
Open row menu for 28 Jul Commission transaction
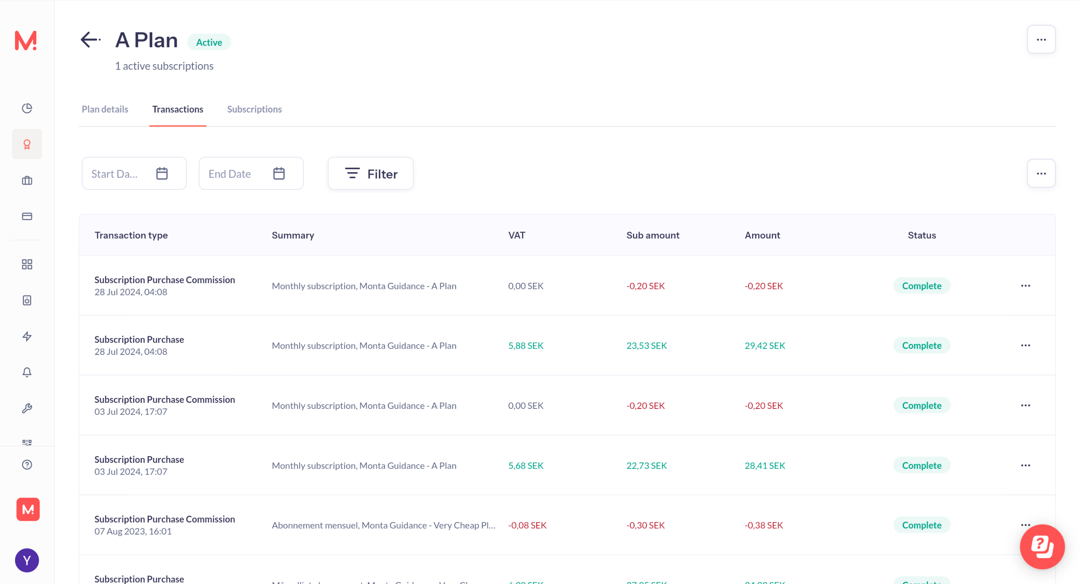(x=1026, y=286)
